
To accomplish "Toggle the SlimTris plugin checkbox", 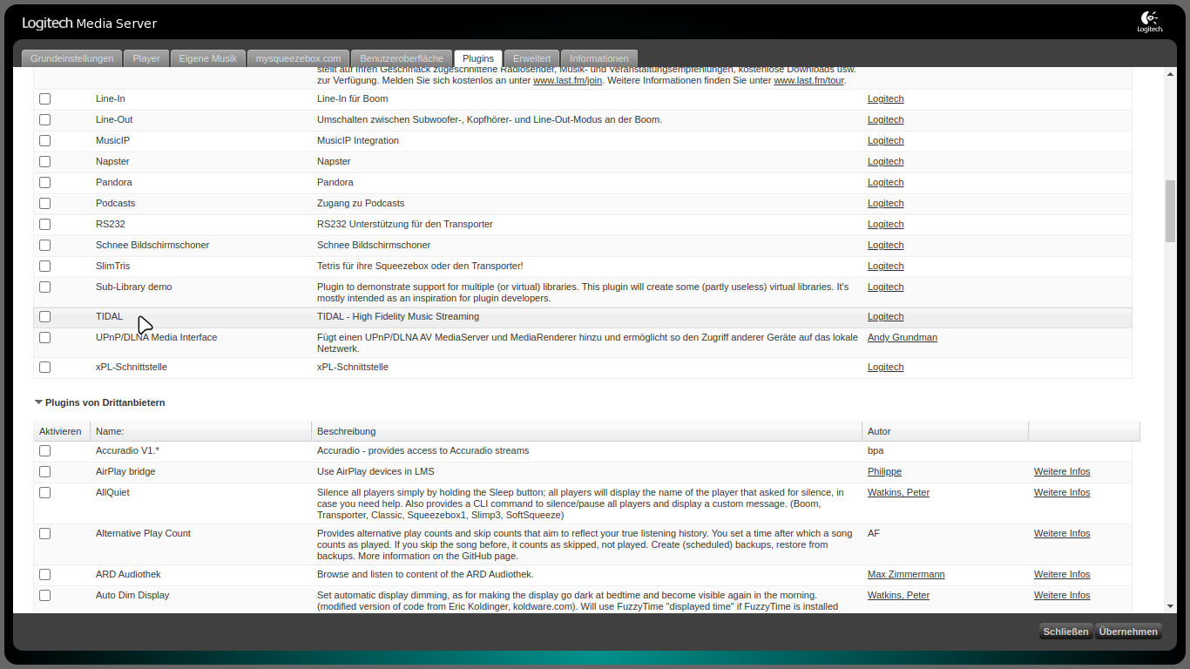I will point(45,267).
